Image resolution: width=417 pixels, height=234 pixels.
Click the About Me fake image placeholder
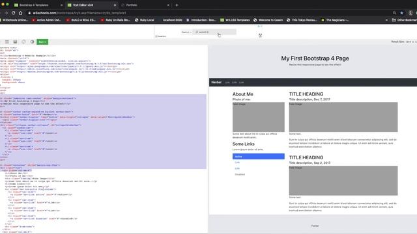click(259, 117)
